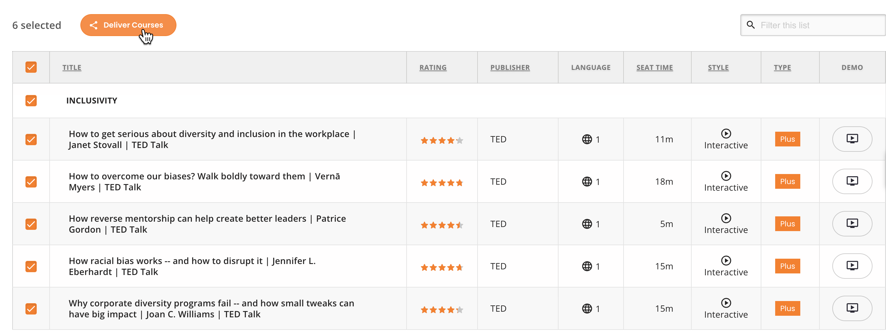886x333 pixels.
Task: Click the globe language icon in Joan Williams row
Action: point(587,308)
